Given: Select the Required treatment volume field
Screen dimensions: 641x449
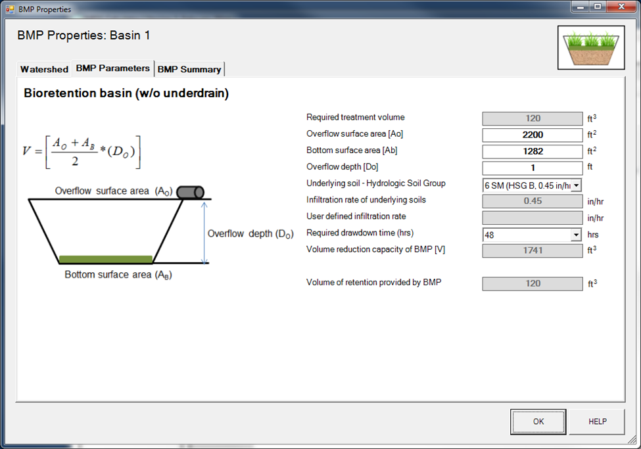Looking at the screenshot, I should [533, 118].
